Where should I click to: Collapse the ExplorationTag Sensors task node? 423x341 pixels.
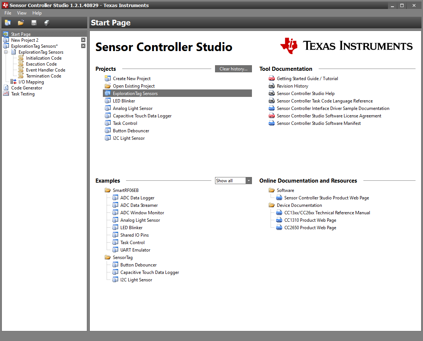coord(6,52)
